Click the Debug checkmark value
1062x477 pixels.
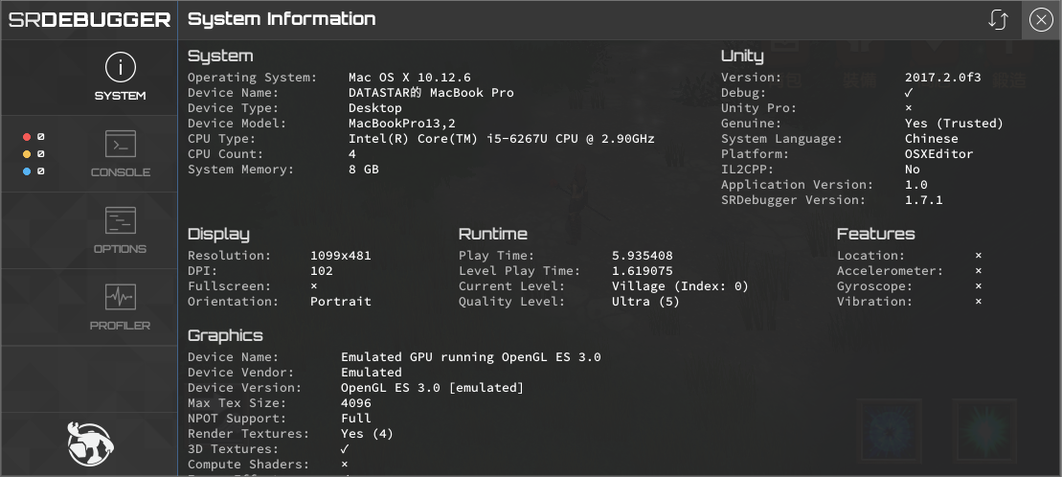[909, 93]
